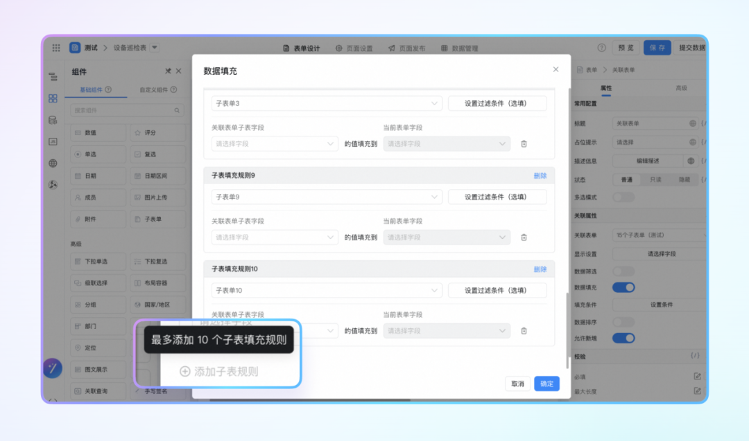Expand the 子表单9 dropdown
749x441 pixels.
coord(326,197)
